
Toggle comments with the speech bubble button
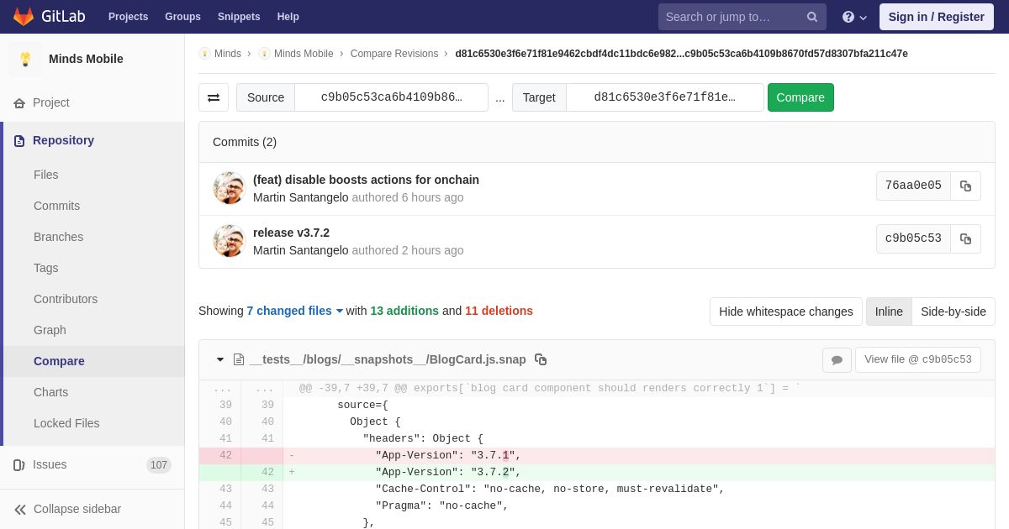[x=837, y=360]
